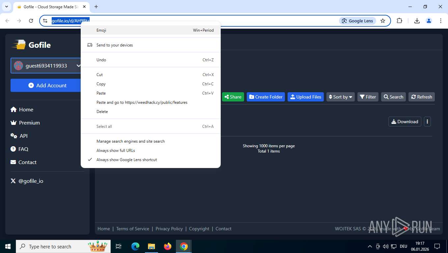This screenshot has width=448, height=253.
Task: Open Contact from the sidebar
Action: (23, 162)
